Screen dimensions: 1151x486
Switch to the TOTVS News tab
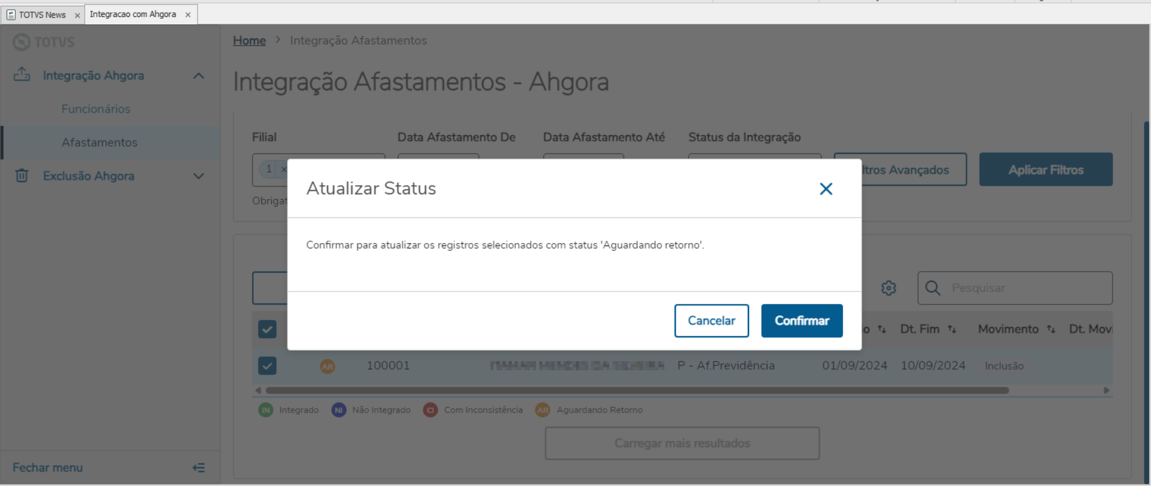(x=42, y=15)
